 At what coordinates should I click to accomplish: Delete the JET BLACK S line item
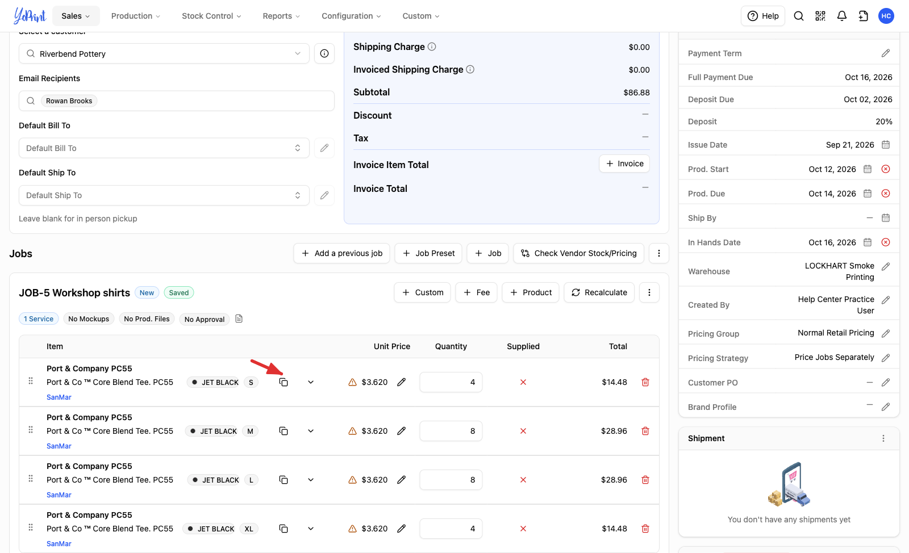pos(645,382)
